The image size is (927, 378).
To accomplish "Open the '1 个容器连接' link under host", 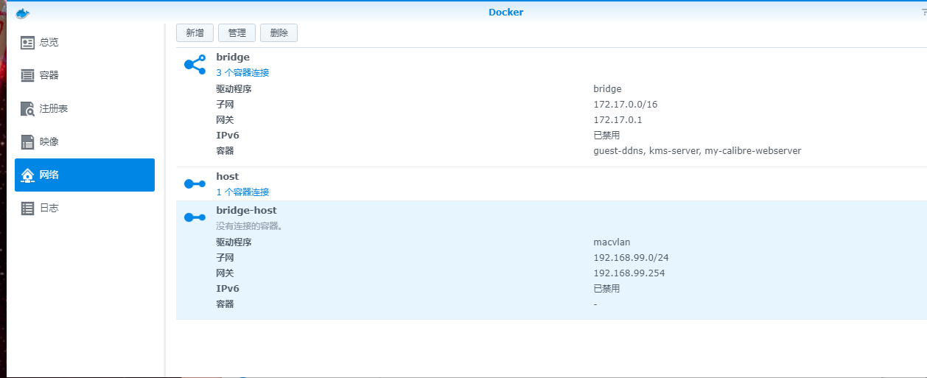I will pos(242,192).
